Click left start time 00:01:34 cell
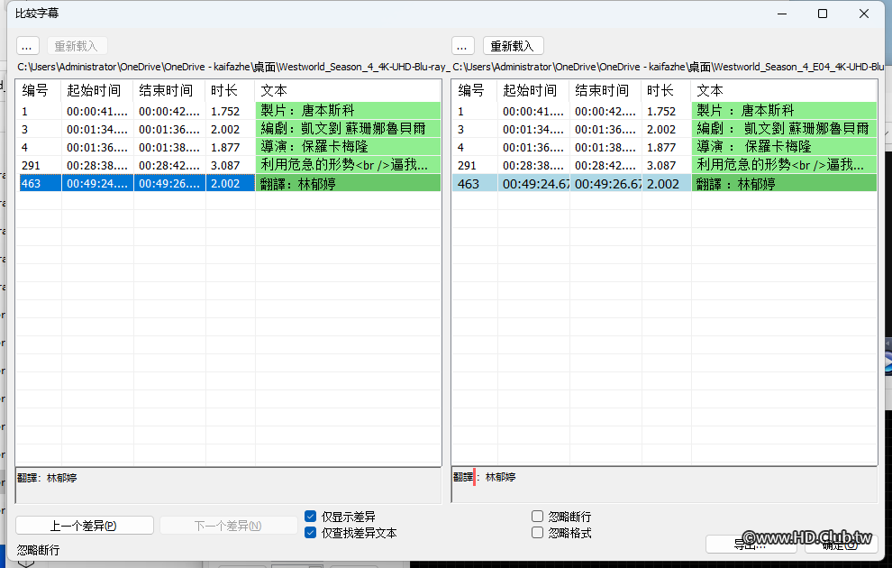 [x=97, y=129]
